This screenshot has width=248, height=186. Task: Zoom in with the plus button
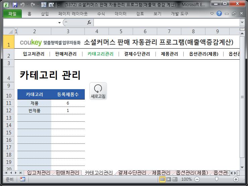click(x=236, y=179)
